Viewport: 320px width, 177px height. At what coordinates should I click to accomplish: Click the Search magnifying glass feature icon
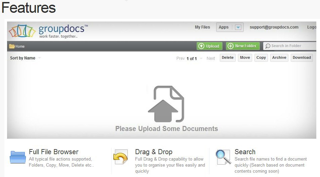tap(224, 157)
